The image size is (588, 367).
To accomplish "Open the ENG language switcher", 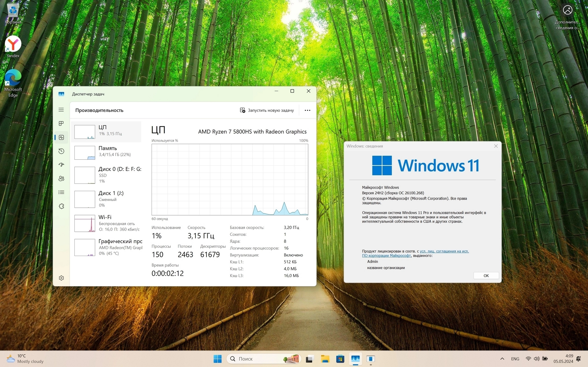I will [515, 359].
